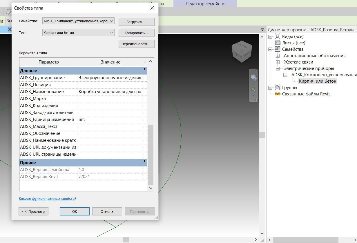The width and height of the screenshot is (357, 243).
Task: Collapse the ADSK_Компонент_установочная family node
Action: point(285,75)
